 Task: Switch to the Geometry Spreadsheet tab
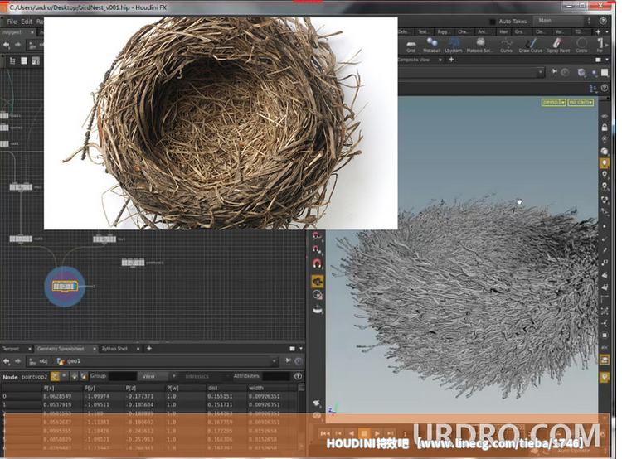(61, 349)
